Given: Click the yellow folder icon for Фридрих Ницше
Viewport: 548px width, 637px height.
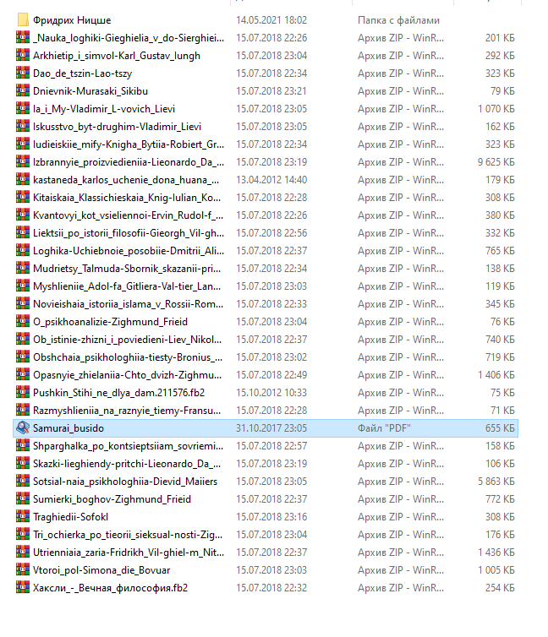Looking at the screenshot, I should [23, 19].
